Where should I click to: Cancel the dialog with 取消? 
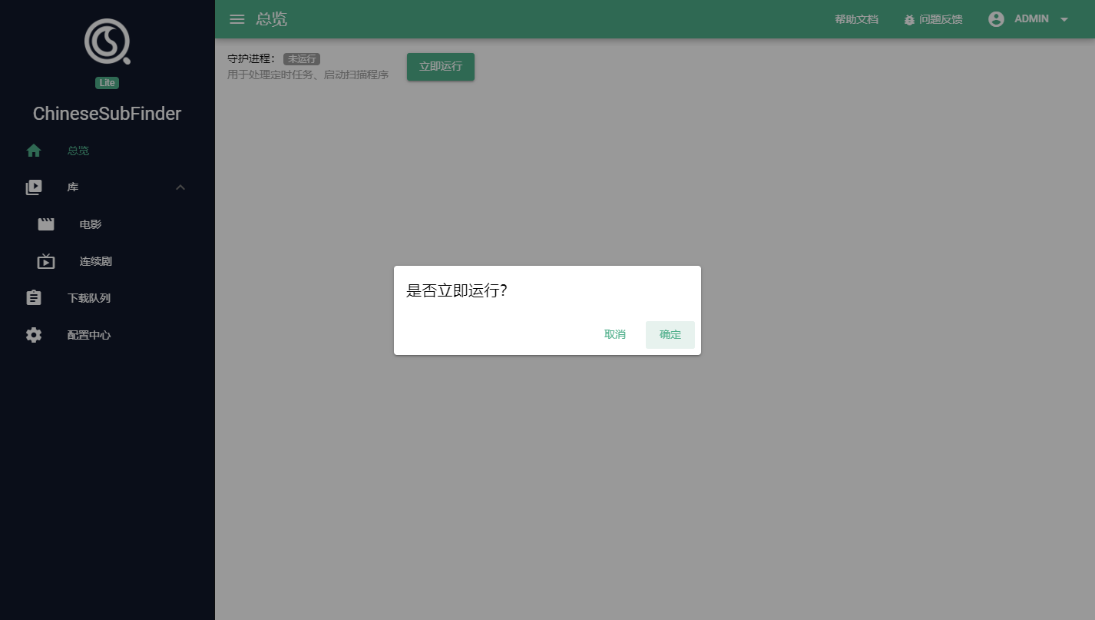615,335
